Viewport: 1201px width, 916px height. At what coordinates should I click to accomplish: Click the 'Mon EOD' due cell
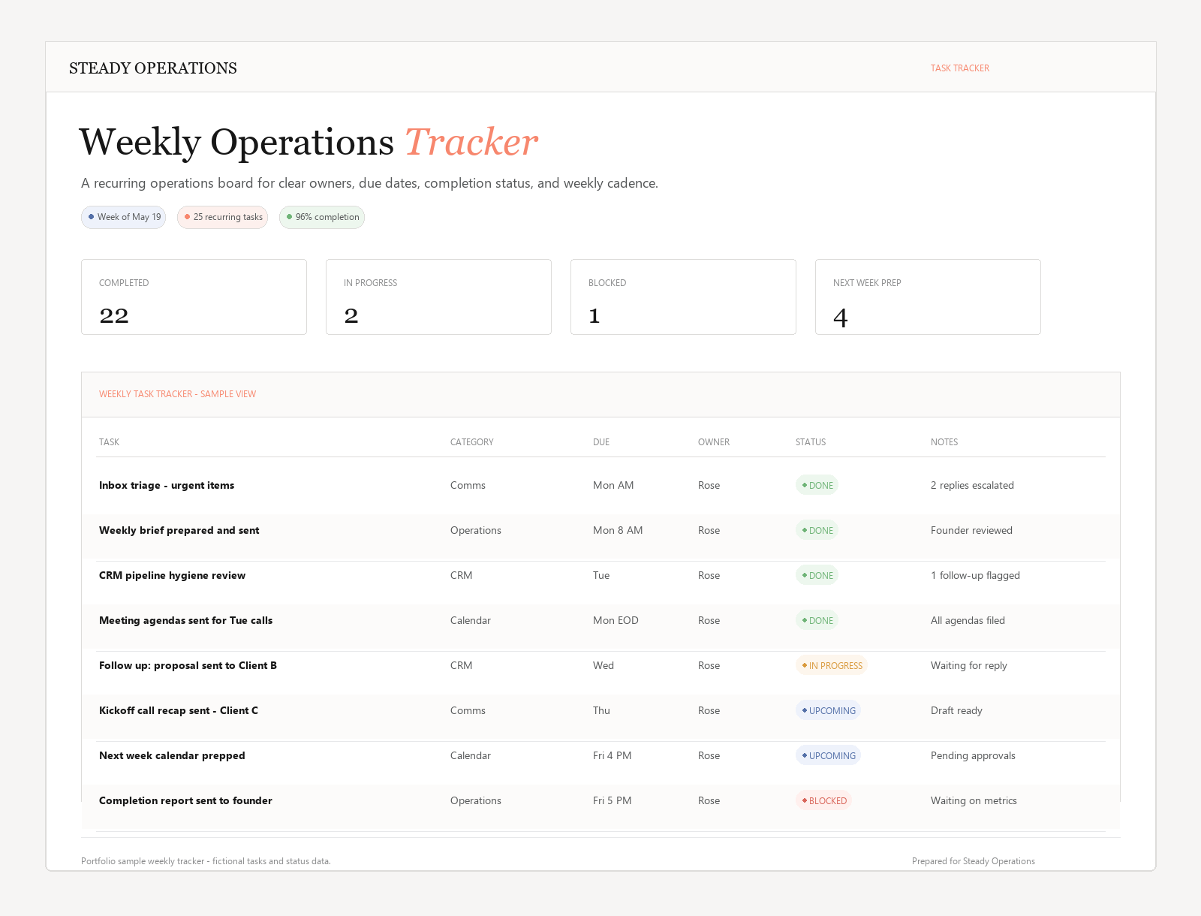pyautogui.click(x=616, y=620)
